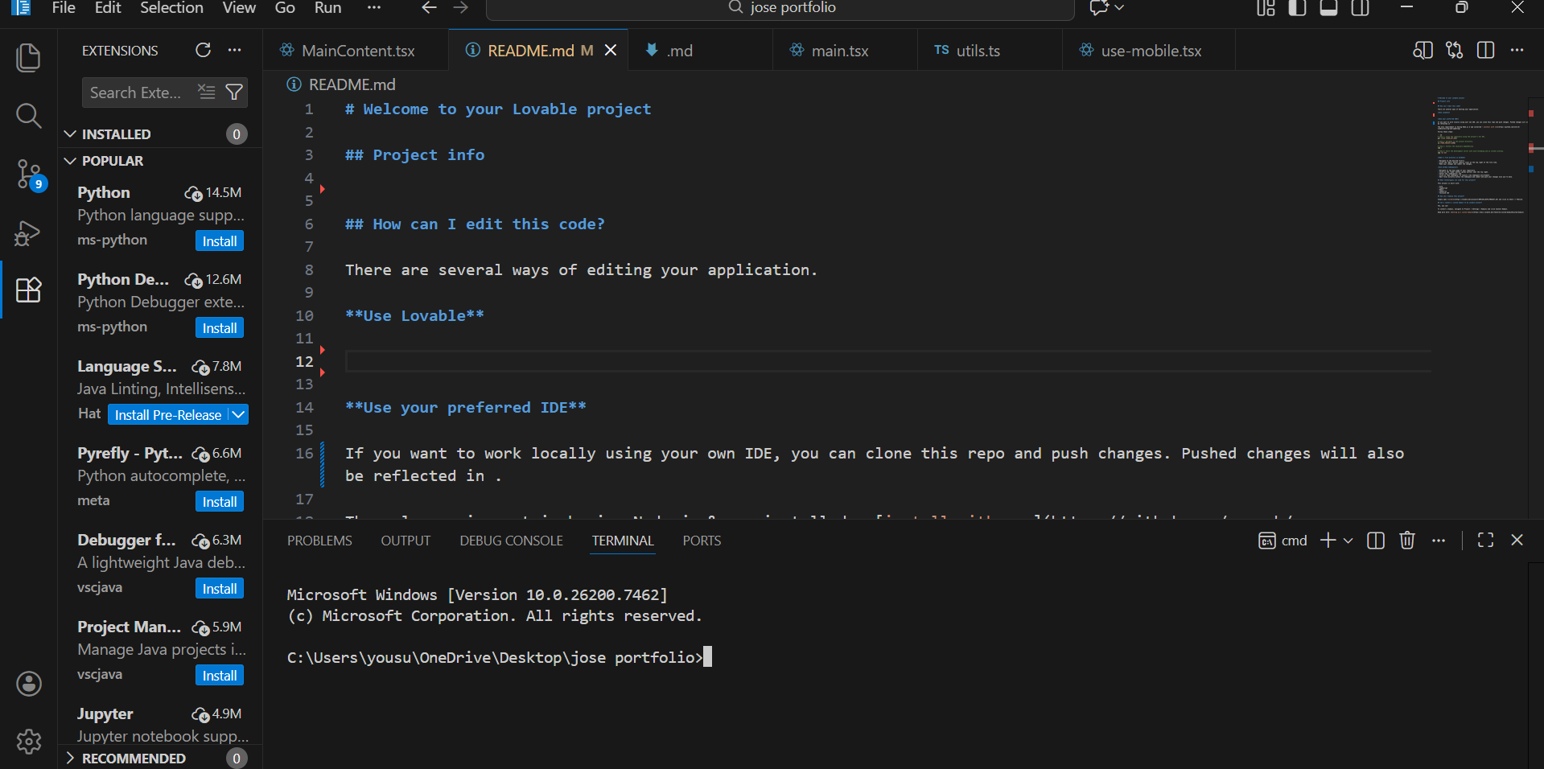The image size is (1544, 769).
Task: Toggle the secondary sidebar
Action: pos(1361,8)
